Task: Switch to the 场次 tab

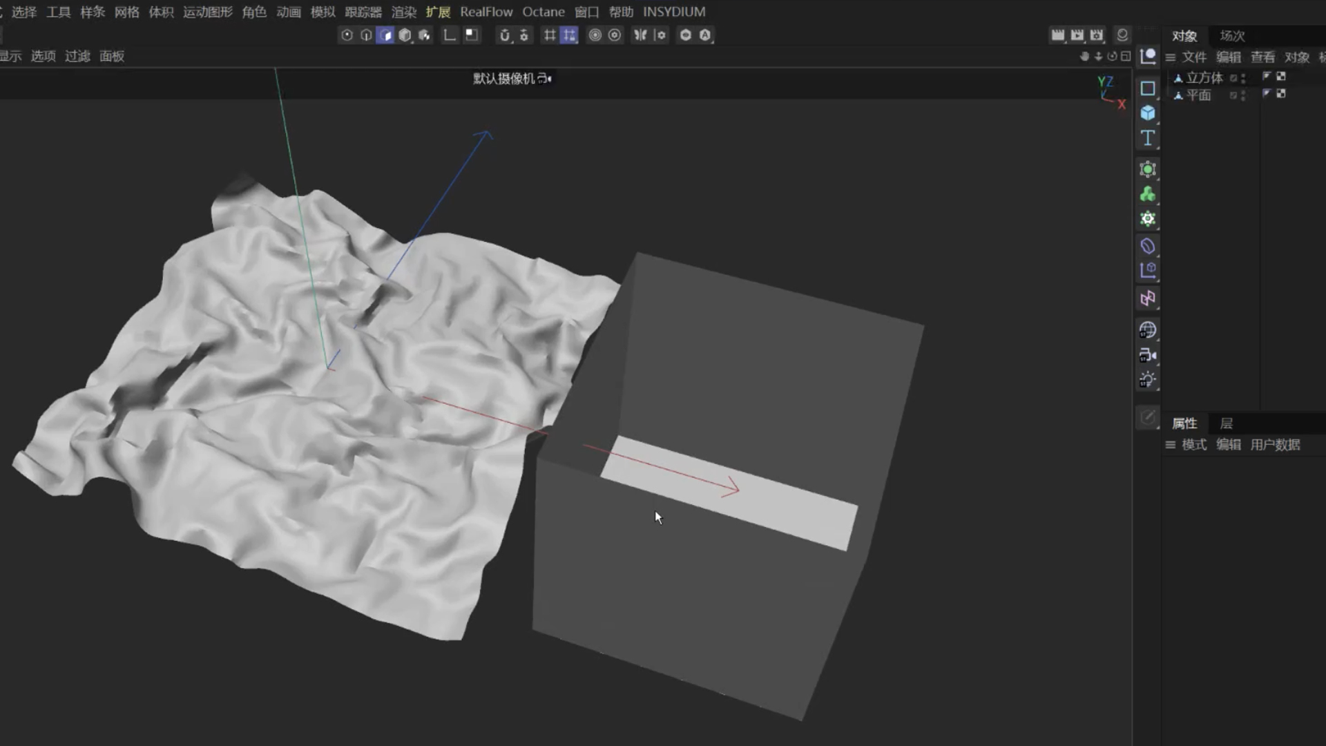Action: click(1232, 36)
